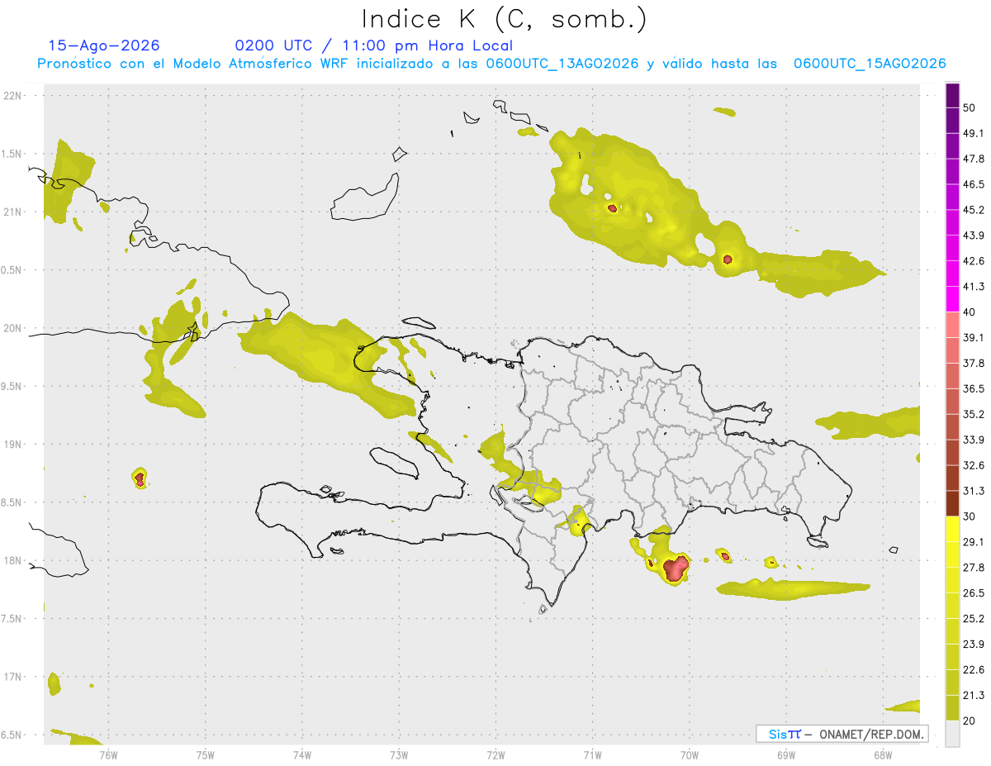Screen dimensions: 991x766
Task: Pick the light gray swatch below 20
Action: [952, 733]
